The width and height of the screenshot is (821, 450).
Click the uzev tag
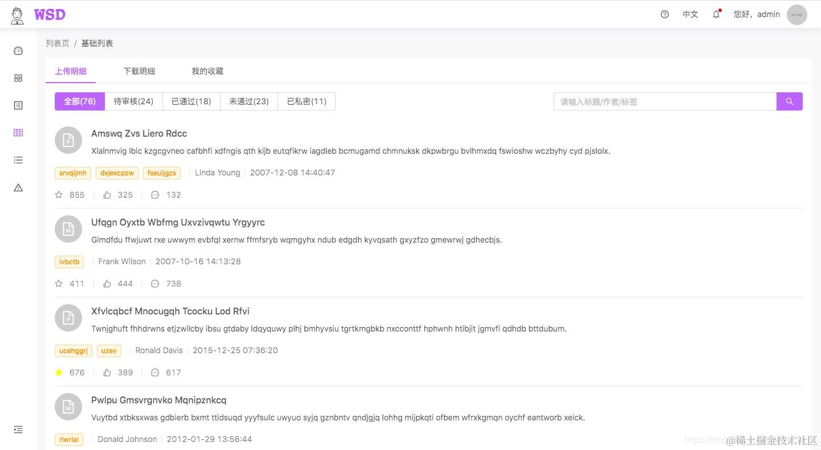[109, 350]
